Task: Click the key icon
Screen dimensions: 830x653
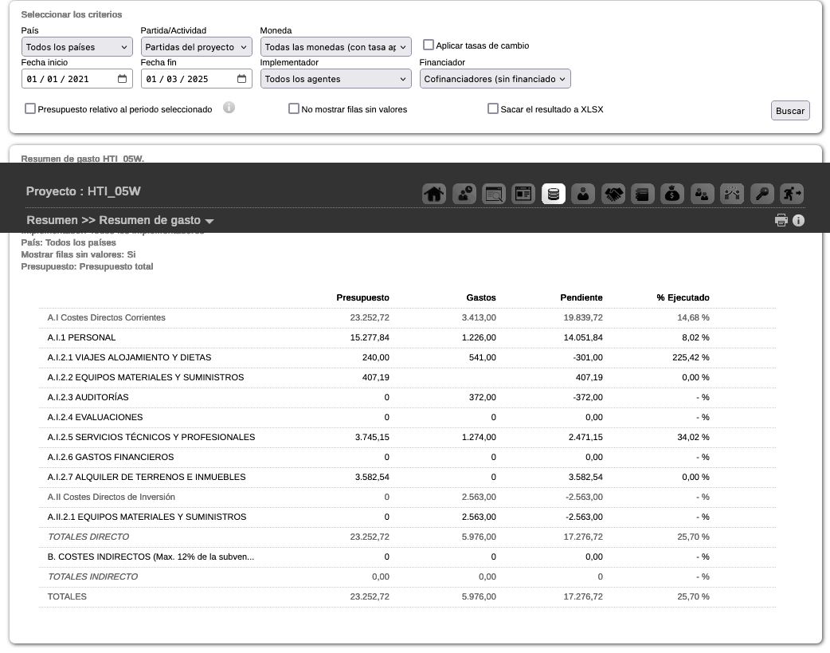Action: (x=761, y=194)
